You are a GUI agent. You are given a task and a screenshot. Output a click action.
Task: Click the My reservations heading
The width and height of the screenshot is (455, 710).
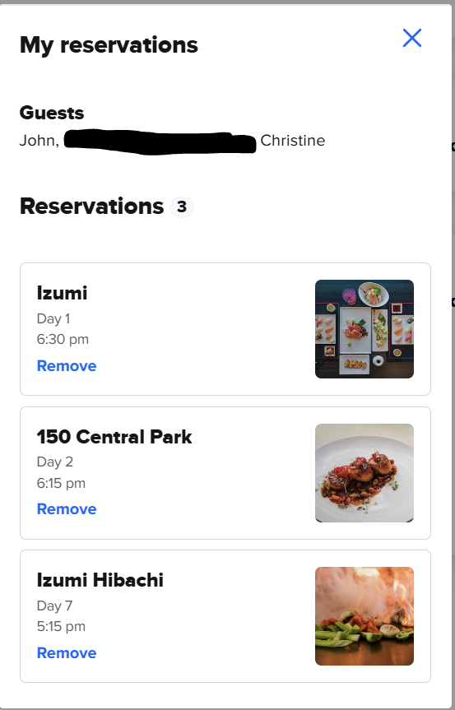[109, 45]
